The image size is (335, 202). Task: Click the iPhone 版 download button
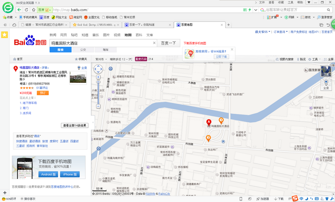pyautogui.click(x=70, y=174)
